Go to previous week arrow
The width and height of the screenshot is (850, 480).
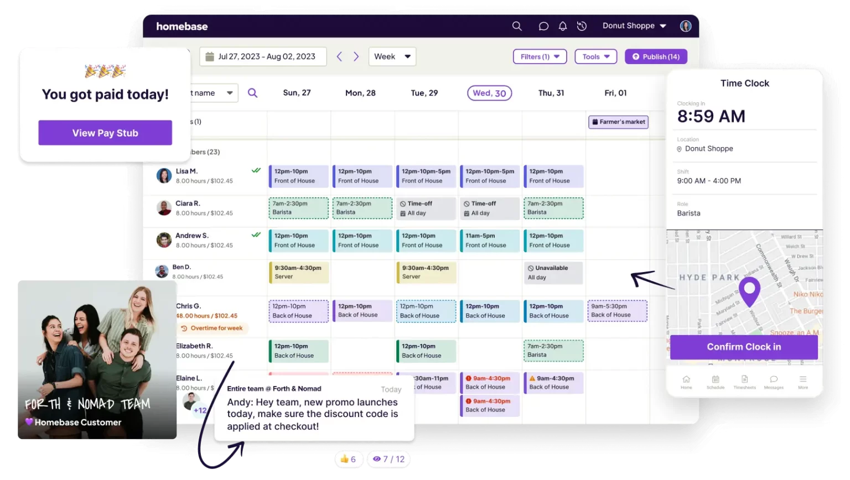[339, 56]
